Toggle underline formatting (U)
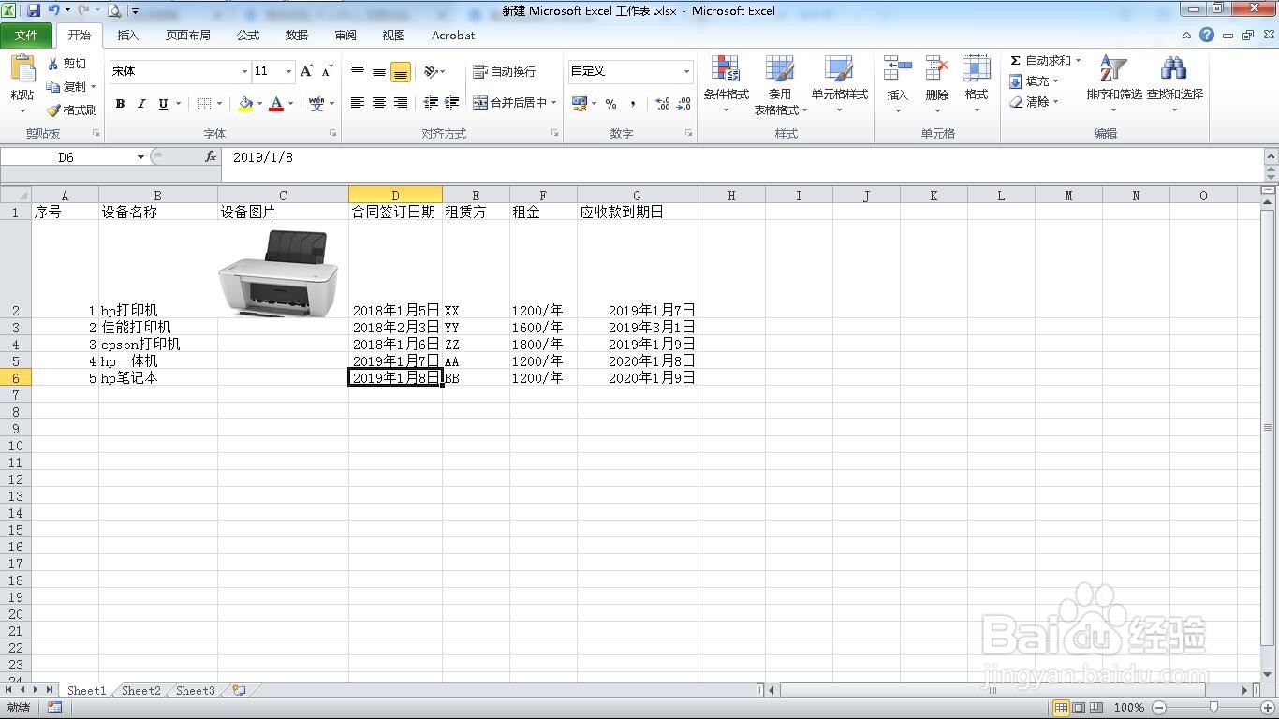 (163, 104)
